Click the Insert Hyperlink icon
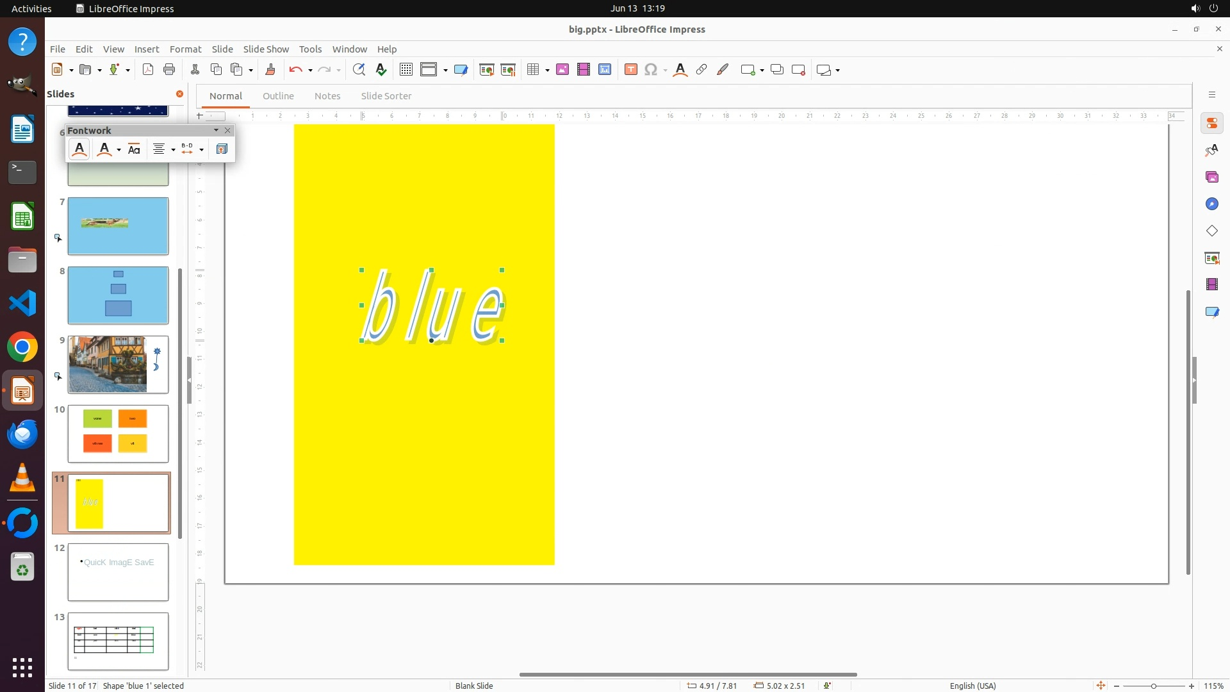 coord(701,70)
